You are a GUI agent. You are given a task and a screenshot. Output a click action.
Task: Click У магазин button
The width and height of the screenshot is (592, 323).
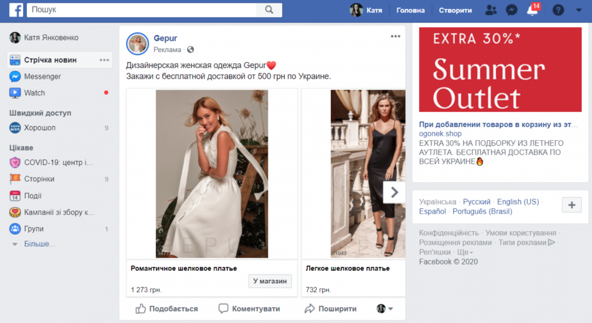[270, 281]
